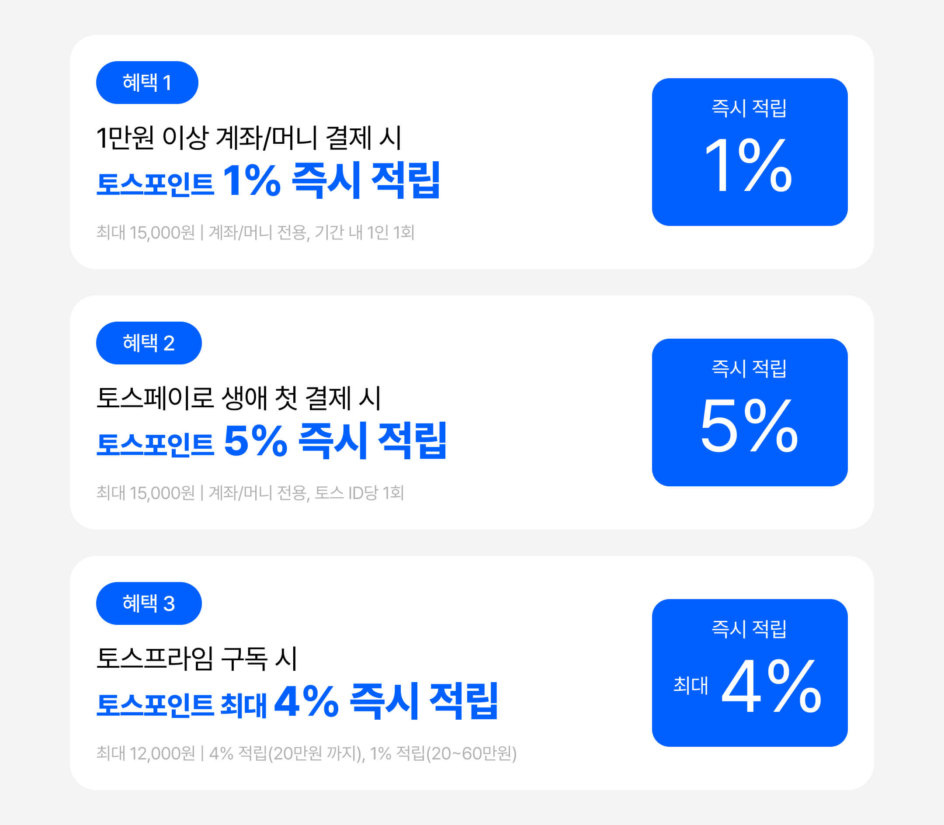Click the large 5% number
The width and height of the screenshot is (944, 825).
tap(749, 426)
